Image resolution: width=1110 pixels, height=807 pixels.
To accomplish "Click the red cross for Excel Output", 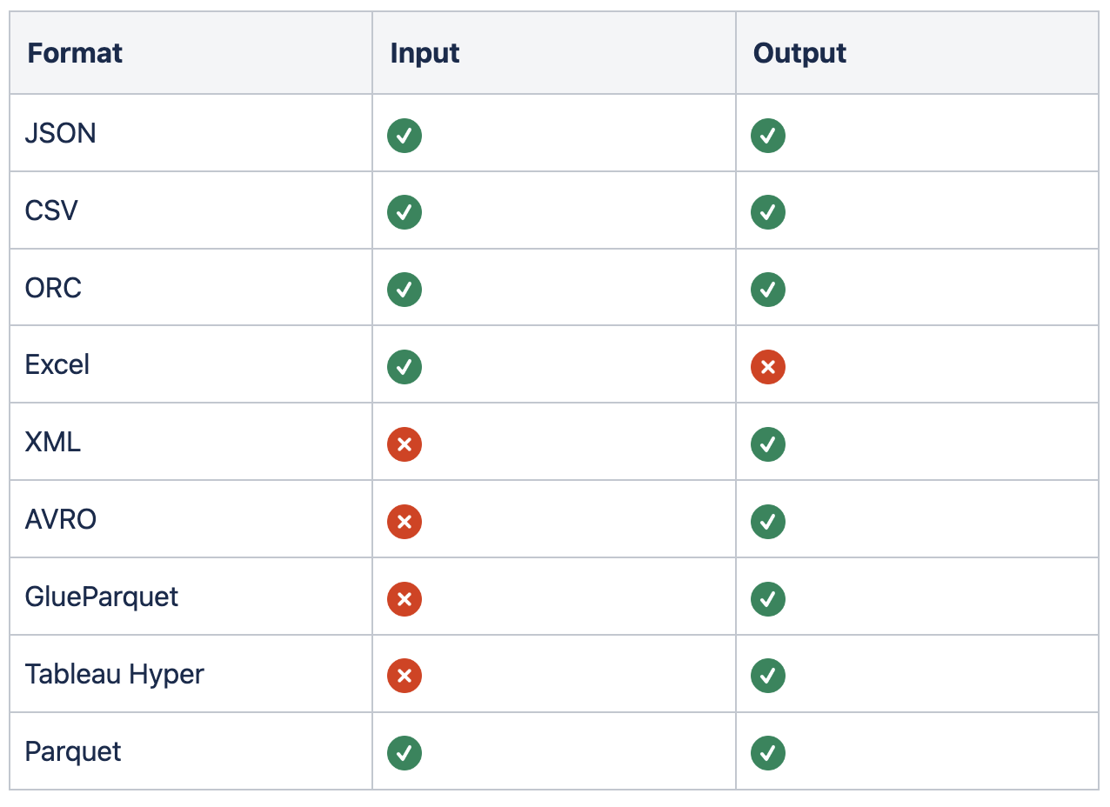I will [x=768, y=367].
